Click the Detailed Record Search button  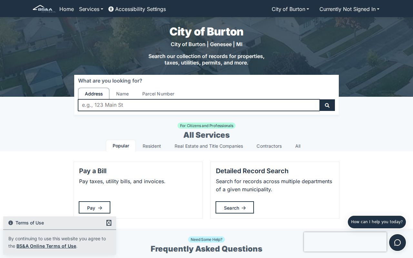pos(235,208)
